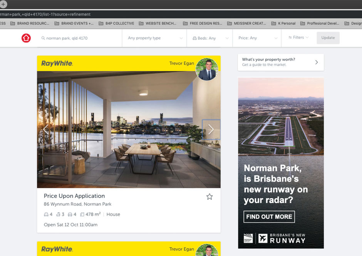362x256 pixels.
Task: Click Open Sat 12 Oct 11:00am text
Action: (x=70, y=224)
